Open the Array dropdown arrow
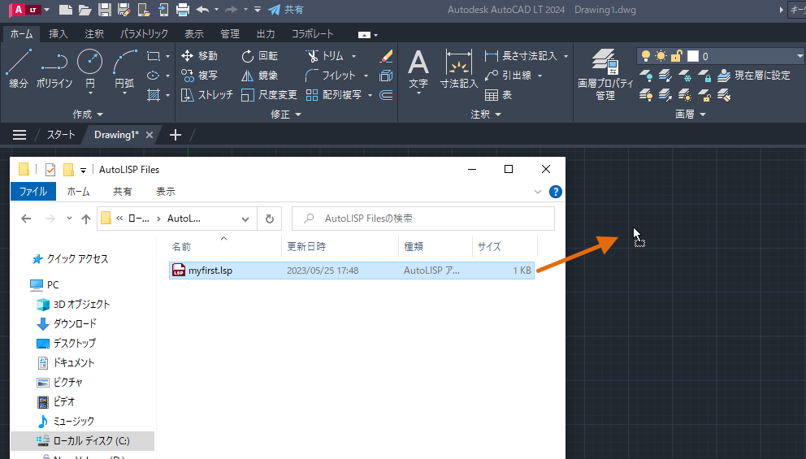This screenshot has width=806, height=459. click(x=370, y=95)
